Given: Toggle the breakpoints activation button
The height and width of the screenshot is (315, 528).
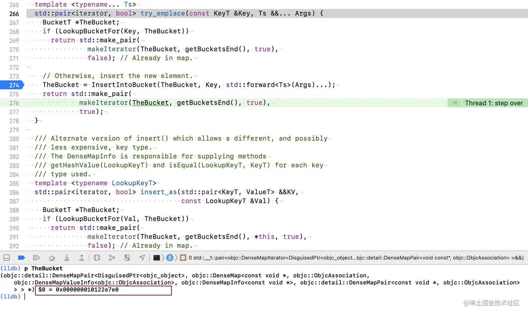Looking at the screenshot, I should 21,258.
